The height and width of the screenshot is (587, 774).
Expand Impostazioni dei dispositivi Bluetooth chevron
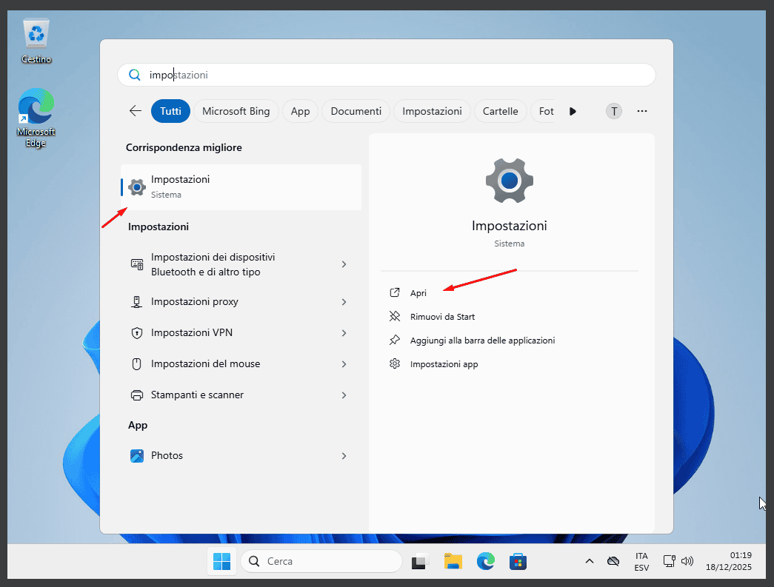click(x=344, y=264)
